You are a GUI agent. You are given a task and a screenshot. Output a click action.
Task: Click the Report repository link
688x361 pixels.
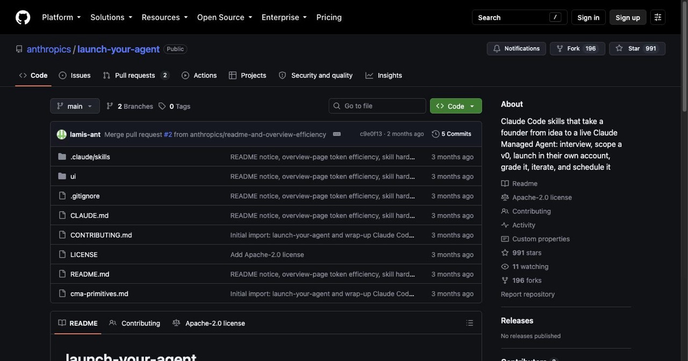coord(528,294)
